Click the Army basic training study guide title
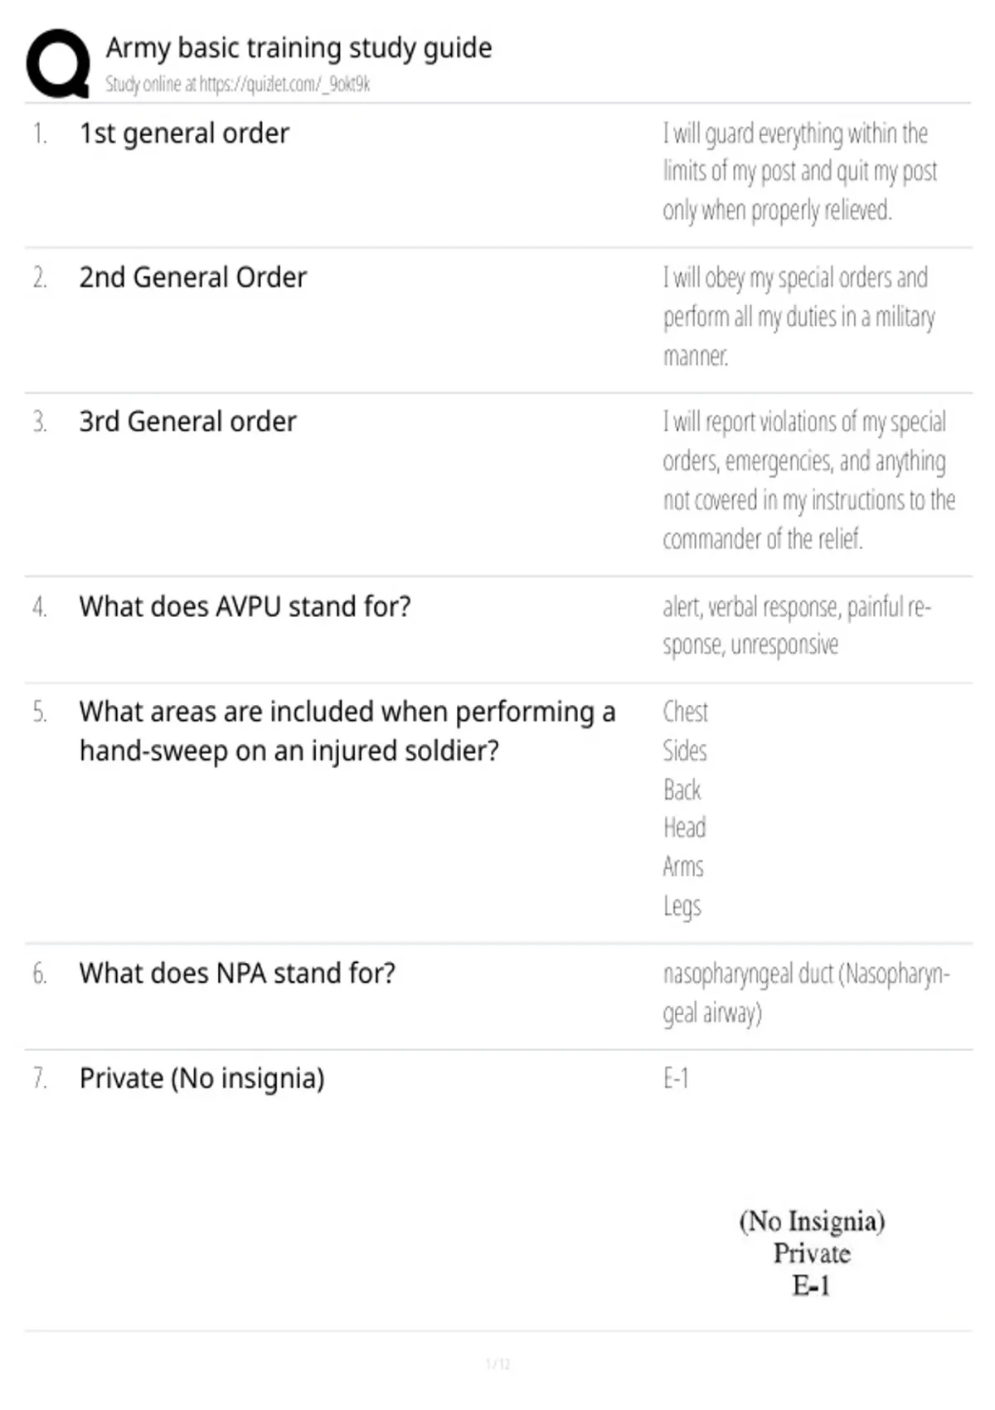This screenshot has width=995, height=1410. coord(298,48)
